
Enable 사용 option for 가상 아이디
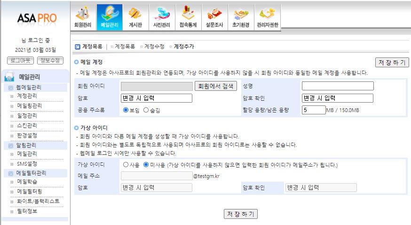pyautogui.click(x=126, y=165)
